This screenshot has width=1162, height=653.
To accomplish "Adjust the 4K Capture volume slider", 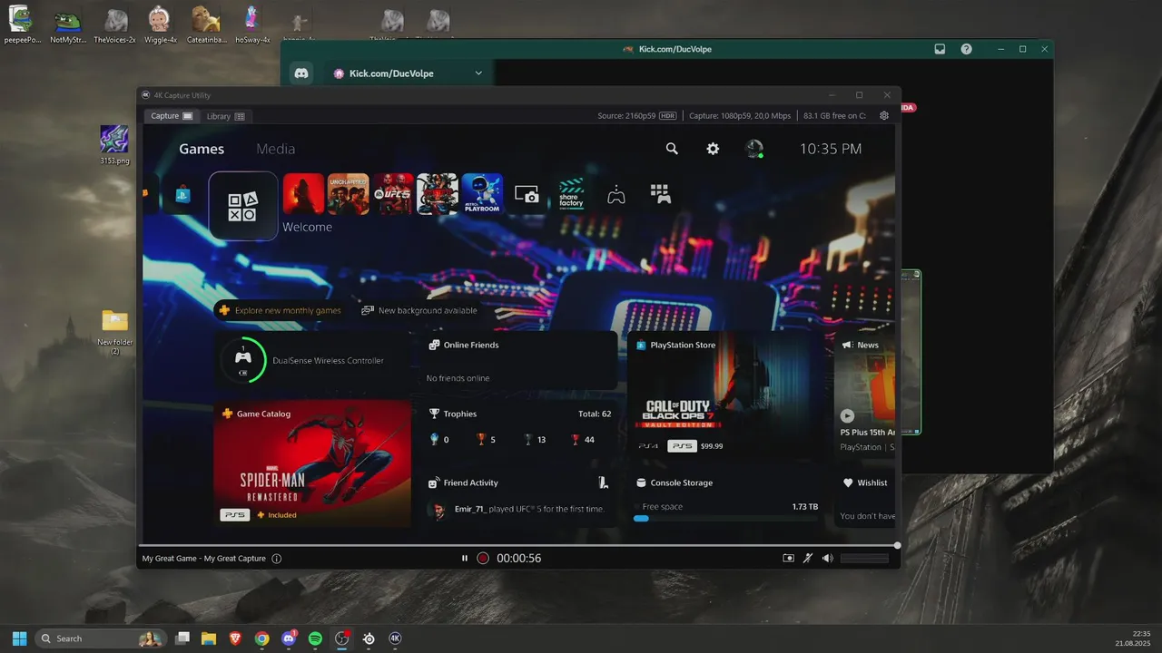I will click(x=864, y=559).
